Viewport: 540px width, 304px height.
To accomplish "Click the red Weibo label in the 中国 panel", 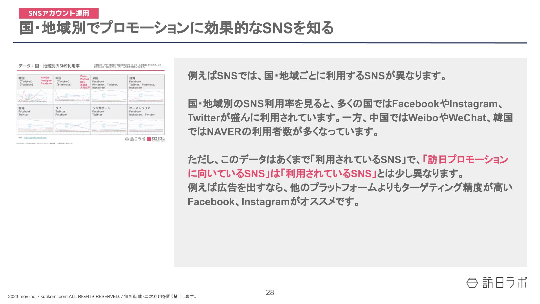I will click(x=84, y=76).
